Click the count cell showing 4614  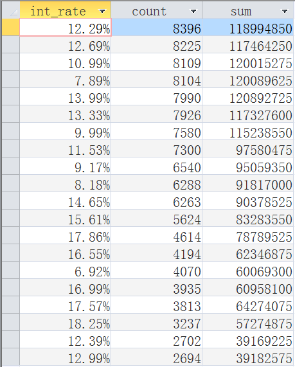click(x=157, y=235)
